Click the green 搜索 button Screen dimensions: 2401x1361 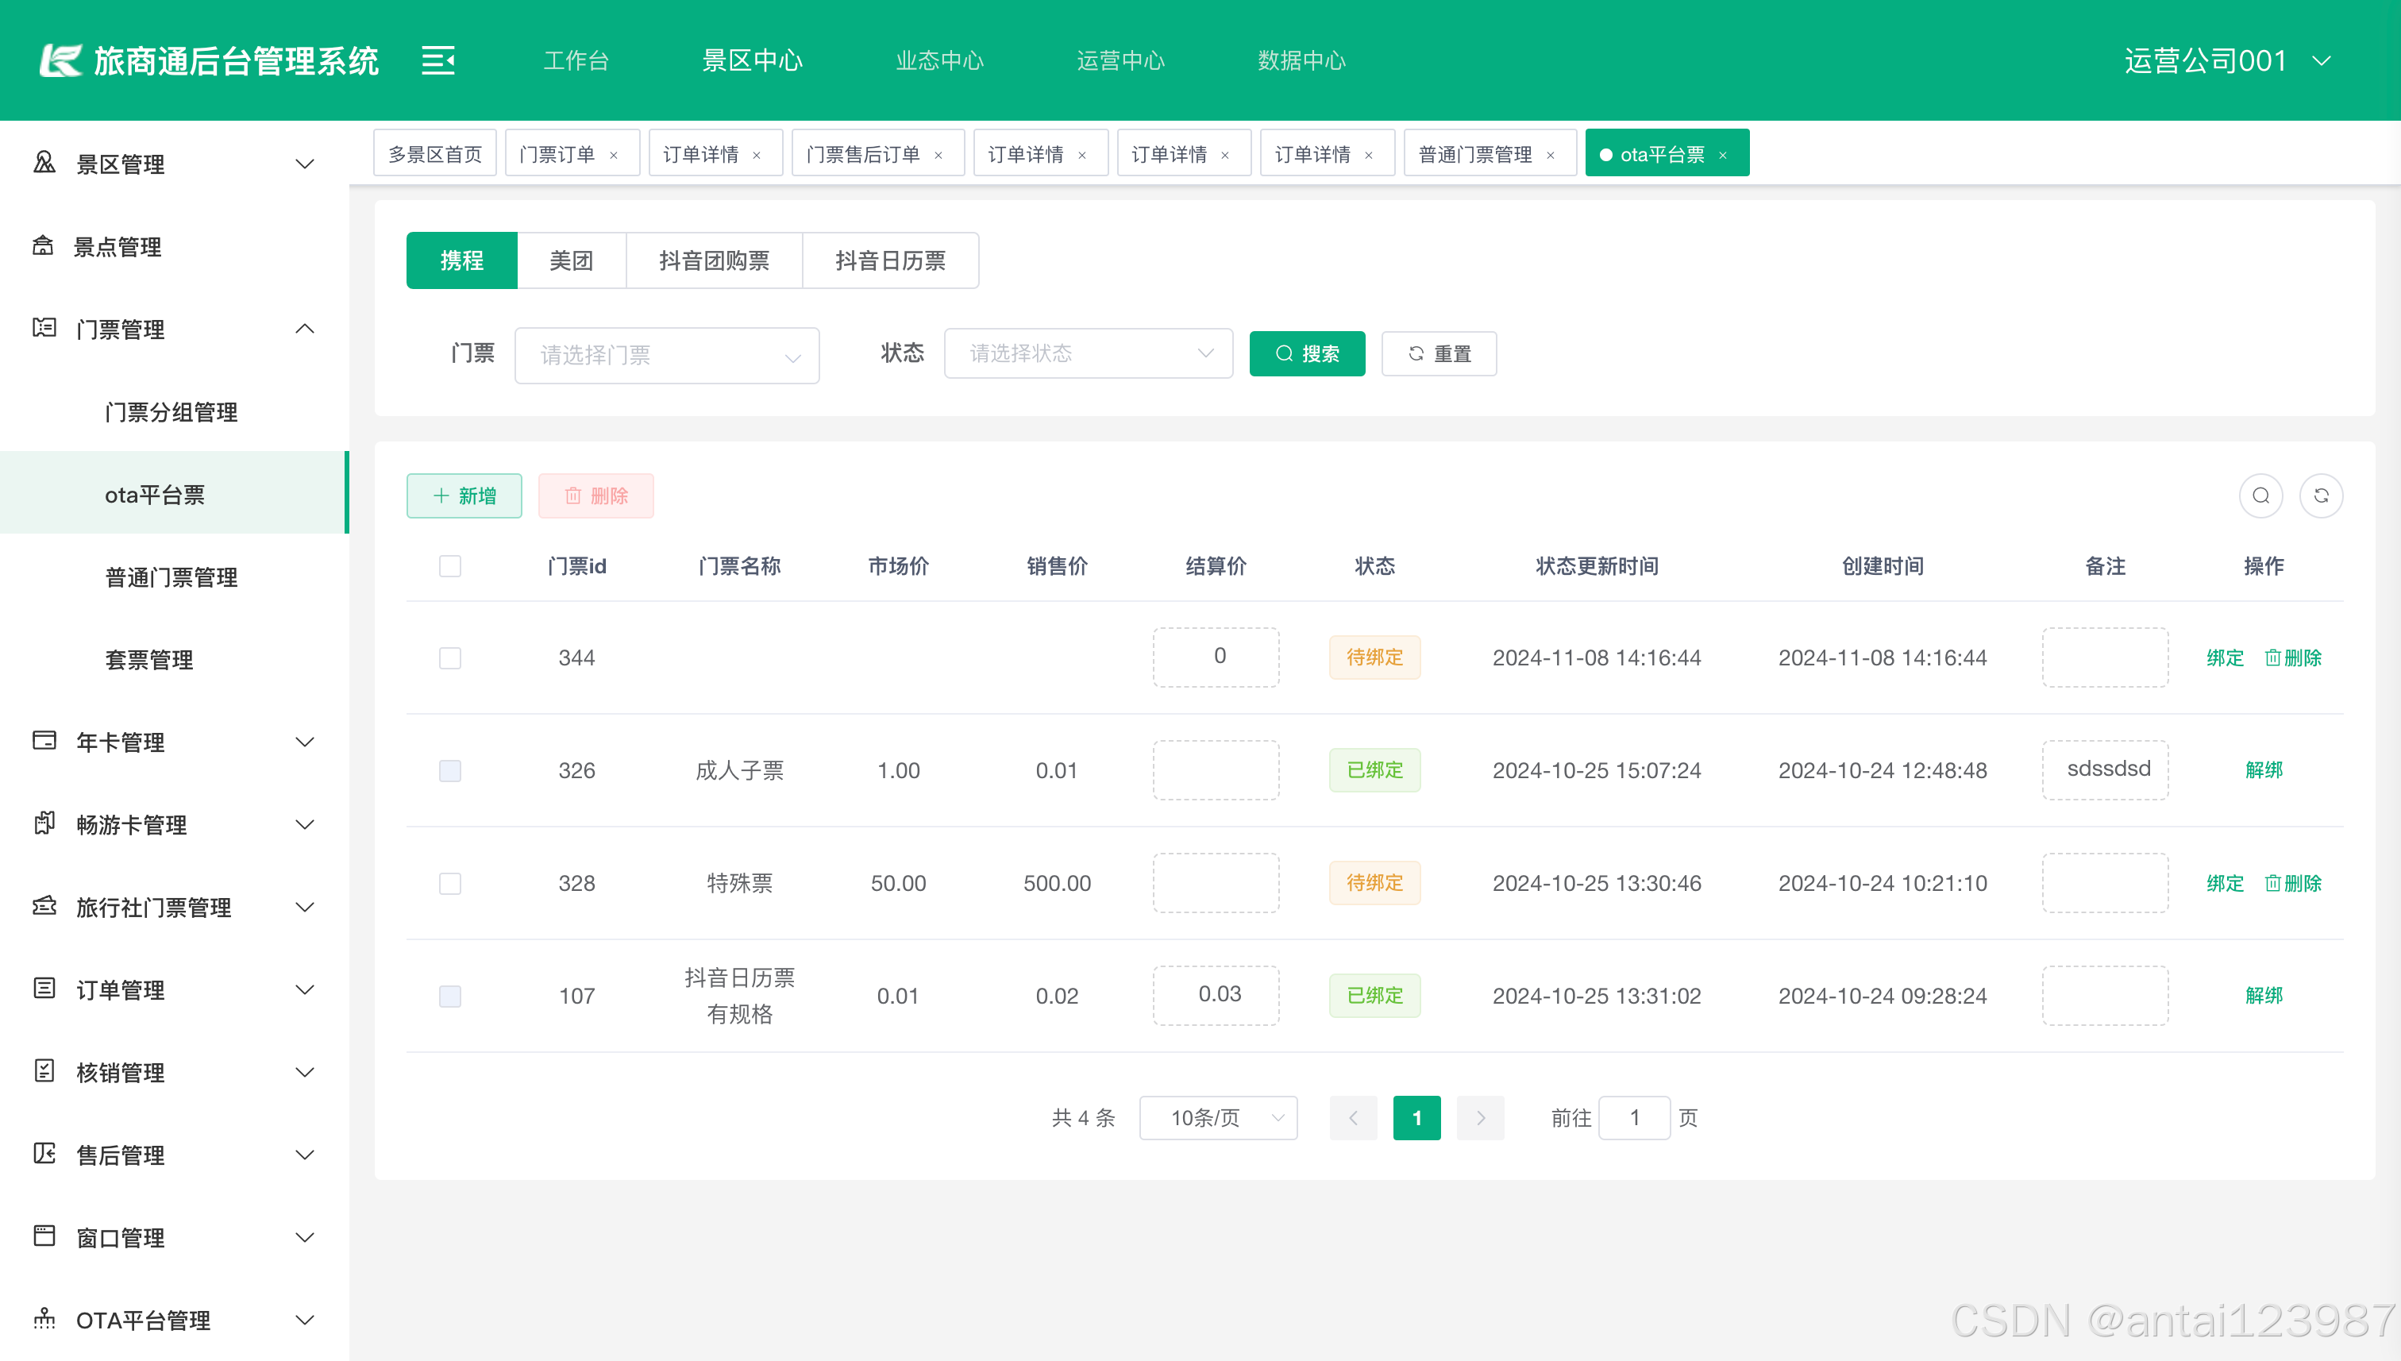[x=1307, y=353]
